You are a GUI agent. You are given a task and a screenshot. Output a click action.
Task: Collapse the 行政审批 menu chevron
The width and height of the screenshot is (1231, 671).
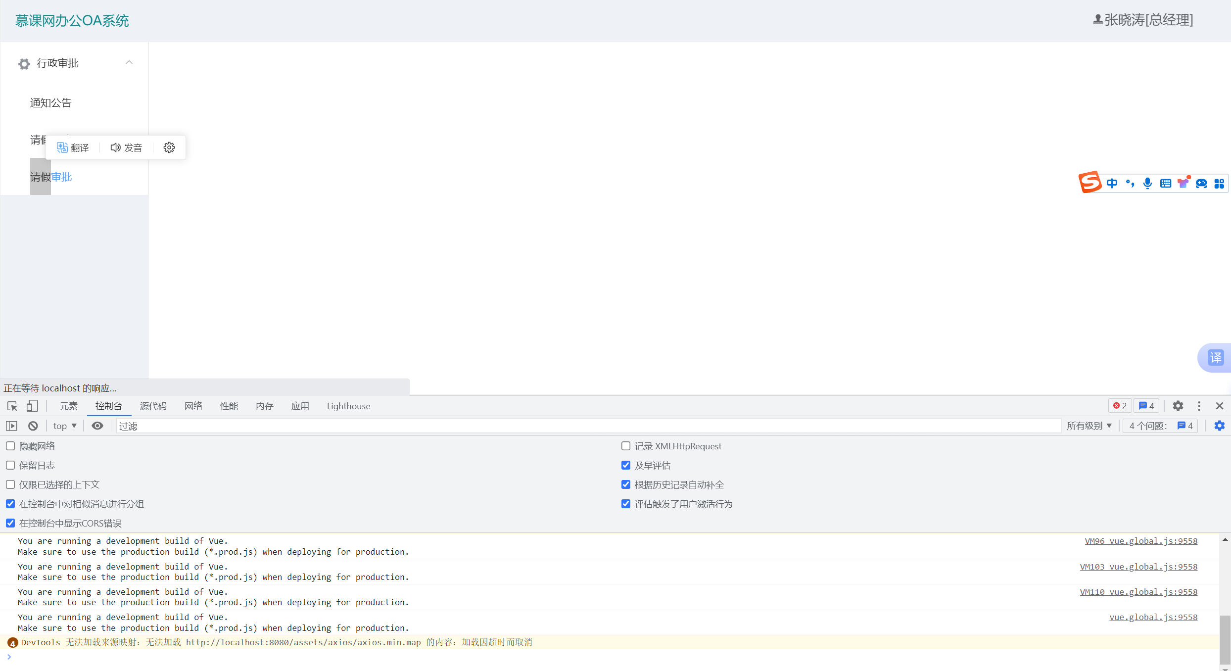point(129,62)
